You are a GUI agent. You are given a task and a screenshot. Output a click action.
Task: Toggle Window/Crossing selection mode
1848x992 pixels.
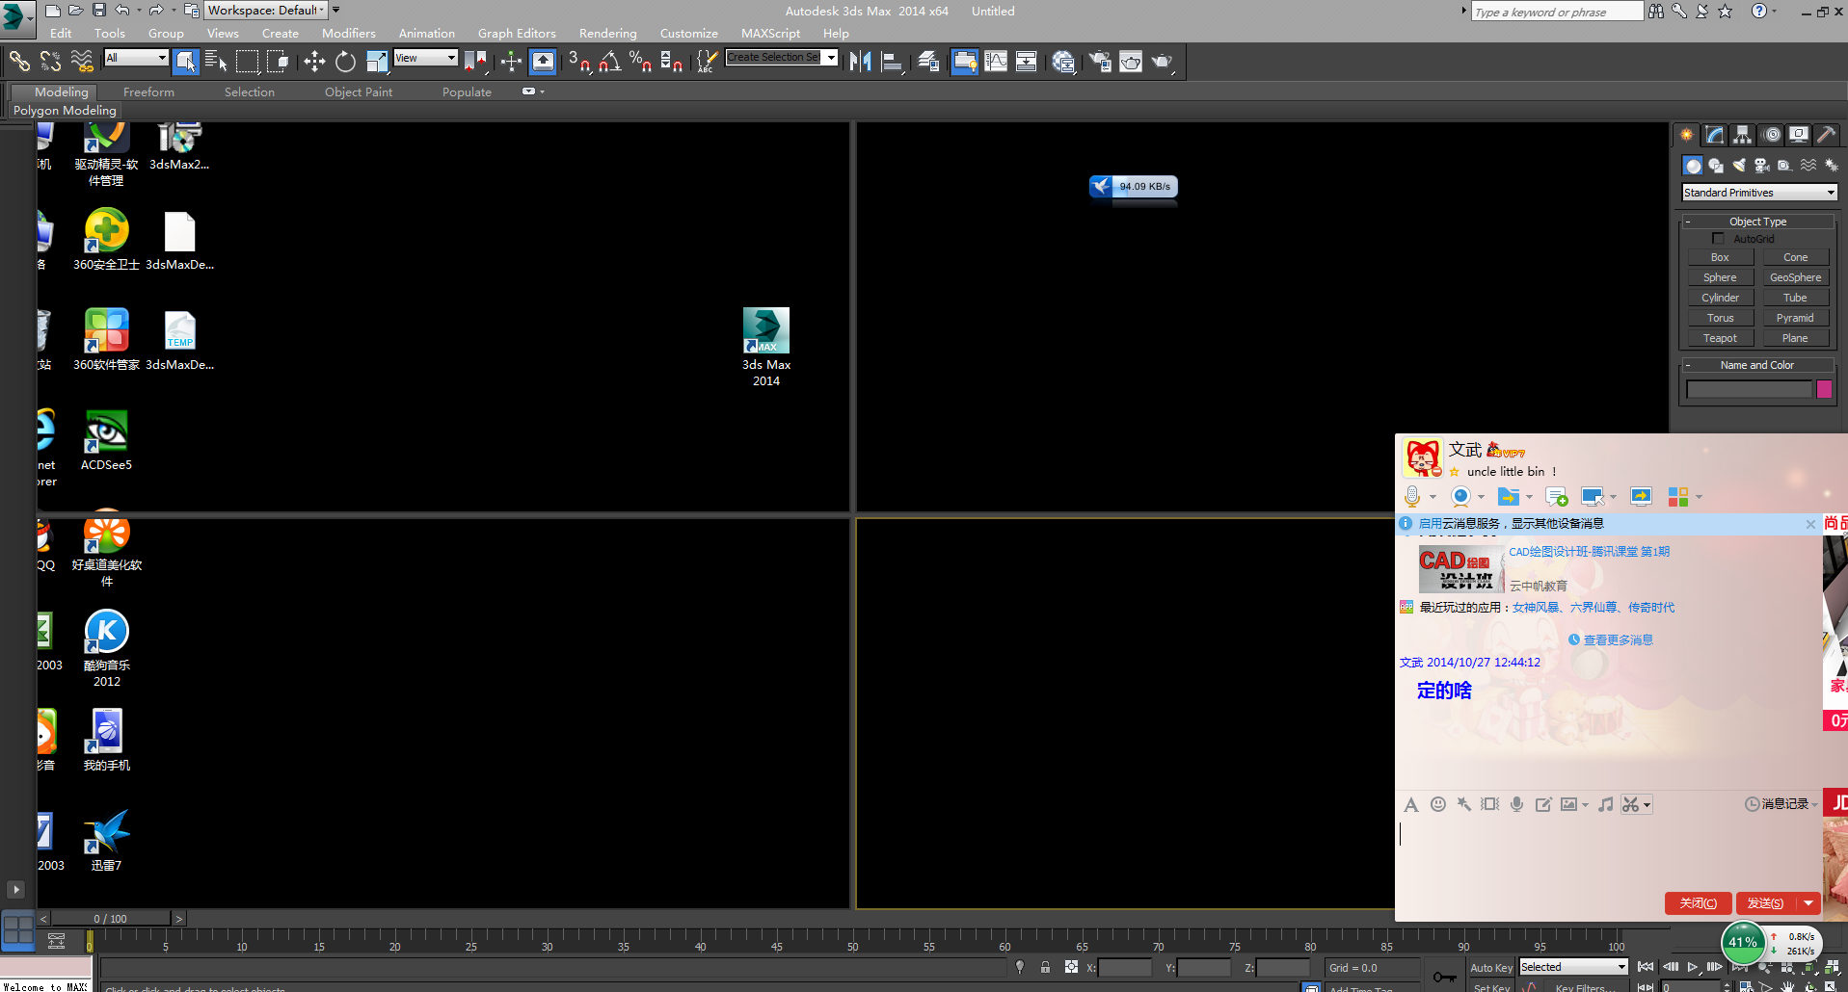click(x=279, y=62)
